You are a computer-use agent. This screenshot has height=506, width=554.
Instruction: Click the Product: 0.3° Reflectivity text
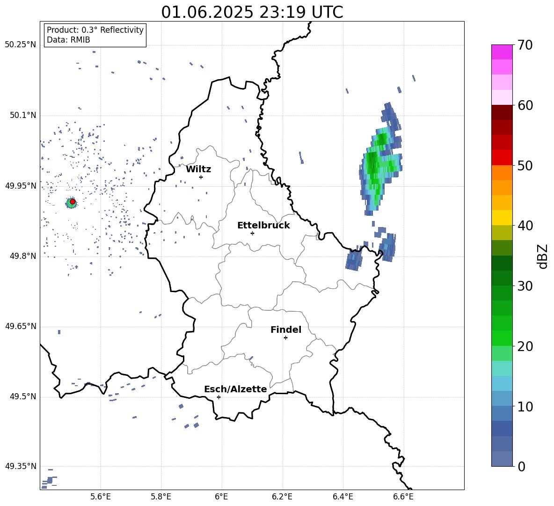pos(95,29)
